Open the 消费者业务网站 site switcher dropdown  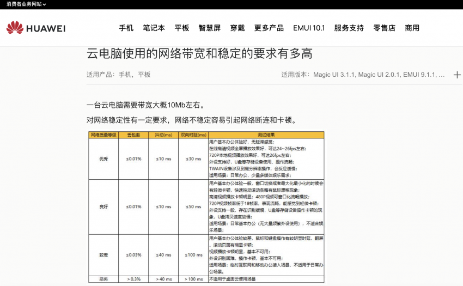pyautogui.click(x=26, y=4)
